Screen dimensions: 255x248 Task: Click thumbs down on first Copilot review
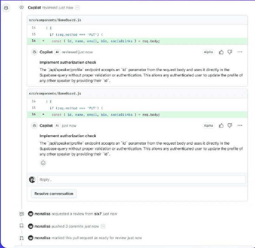pos(230,52)
